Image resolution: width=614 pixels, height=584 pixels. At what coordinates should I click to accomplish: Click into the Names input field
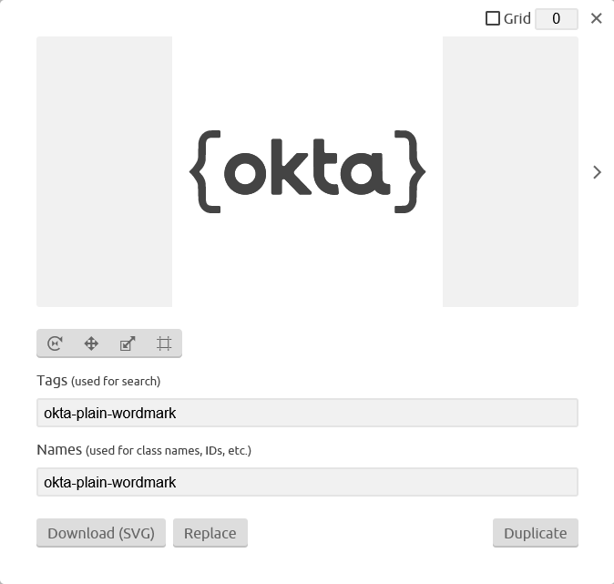pos(307,482)
